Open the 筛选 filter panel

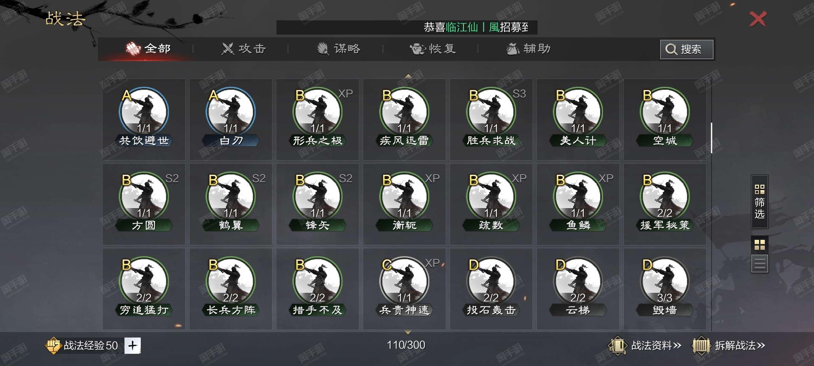(759, 202)
